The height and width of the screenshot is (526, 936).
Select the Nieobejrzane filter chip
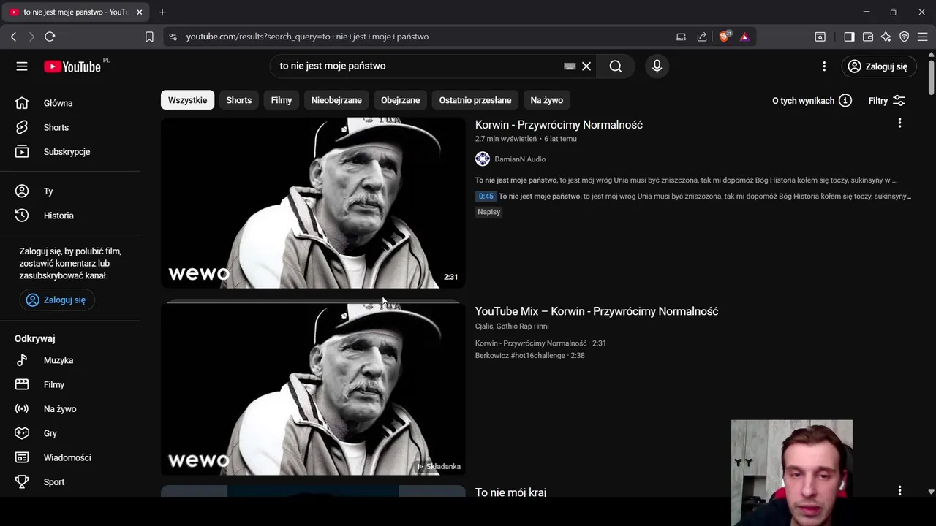(x=336, y=100)
